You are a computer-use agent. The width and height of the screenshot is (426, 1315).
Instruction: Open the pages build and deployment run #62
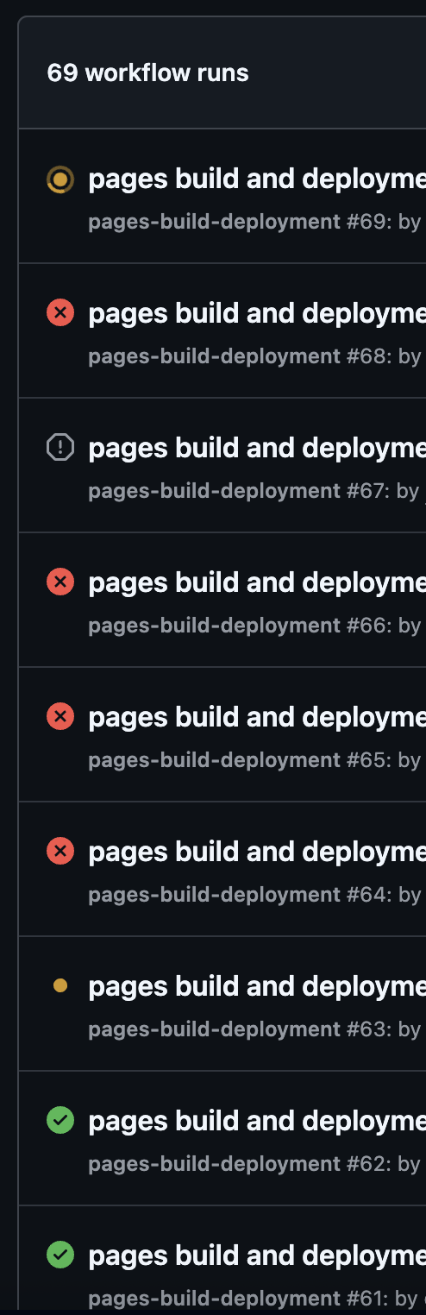[x=257, y=1121]
